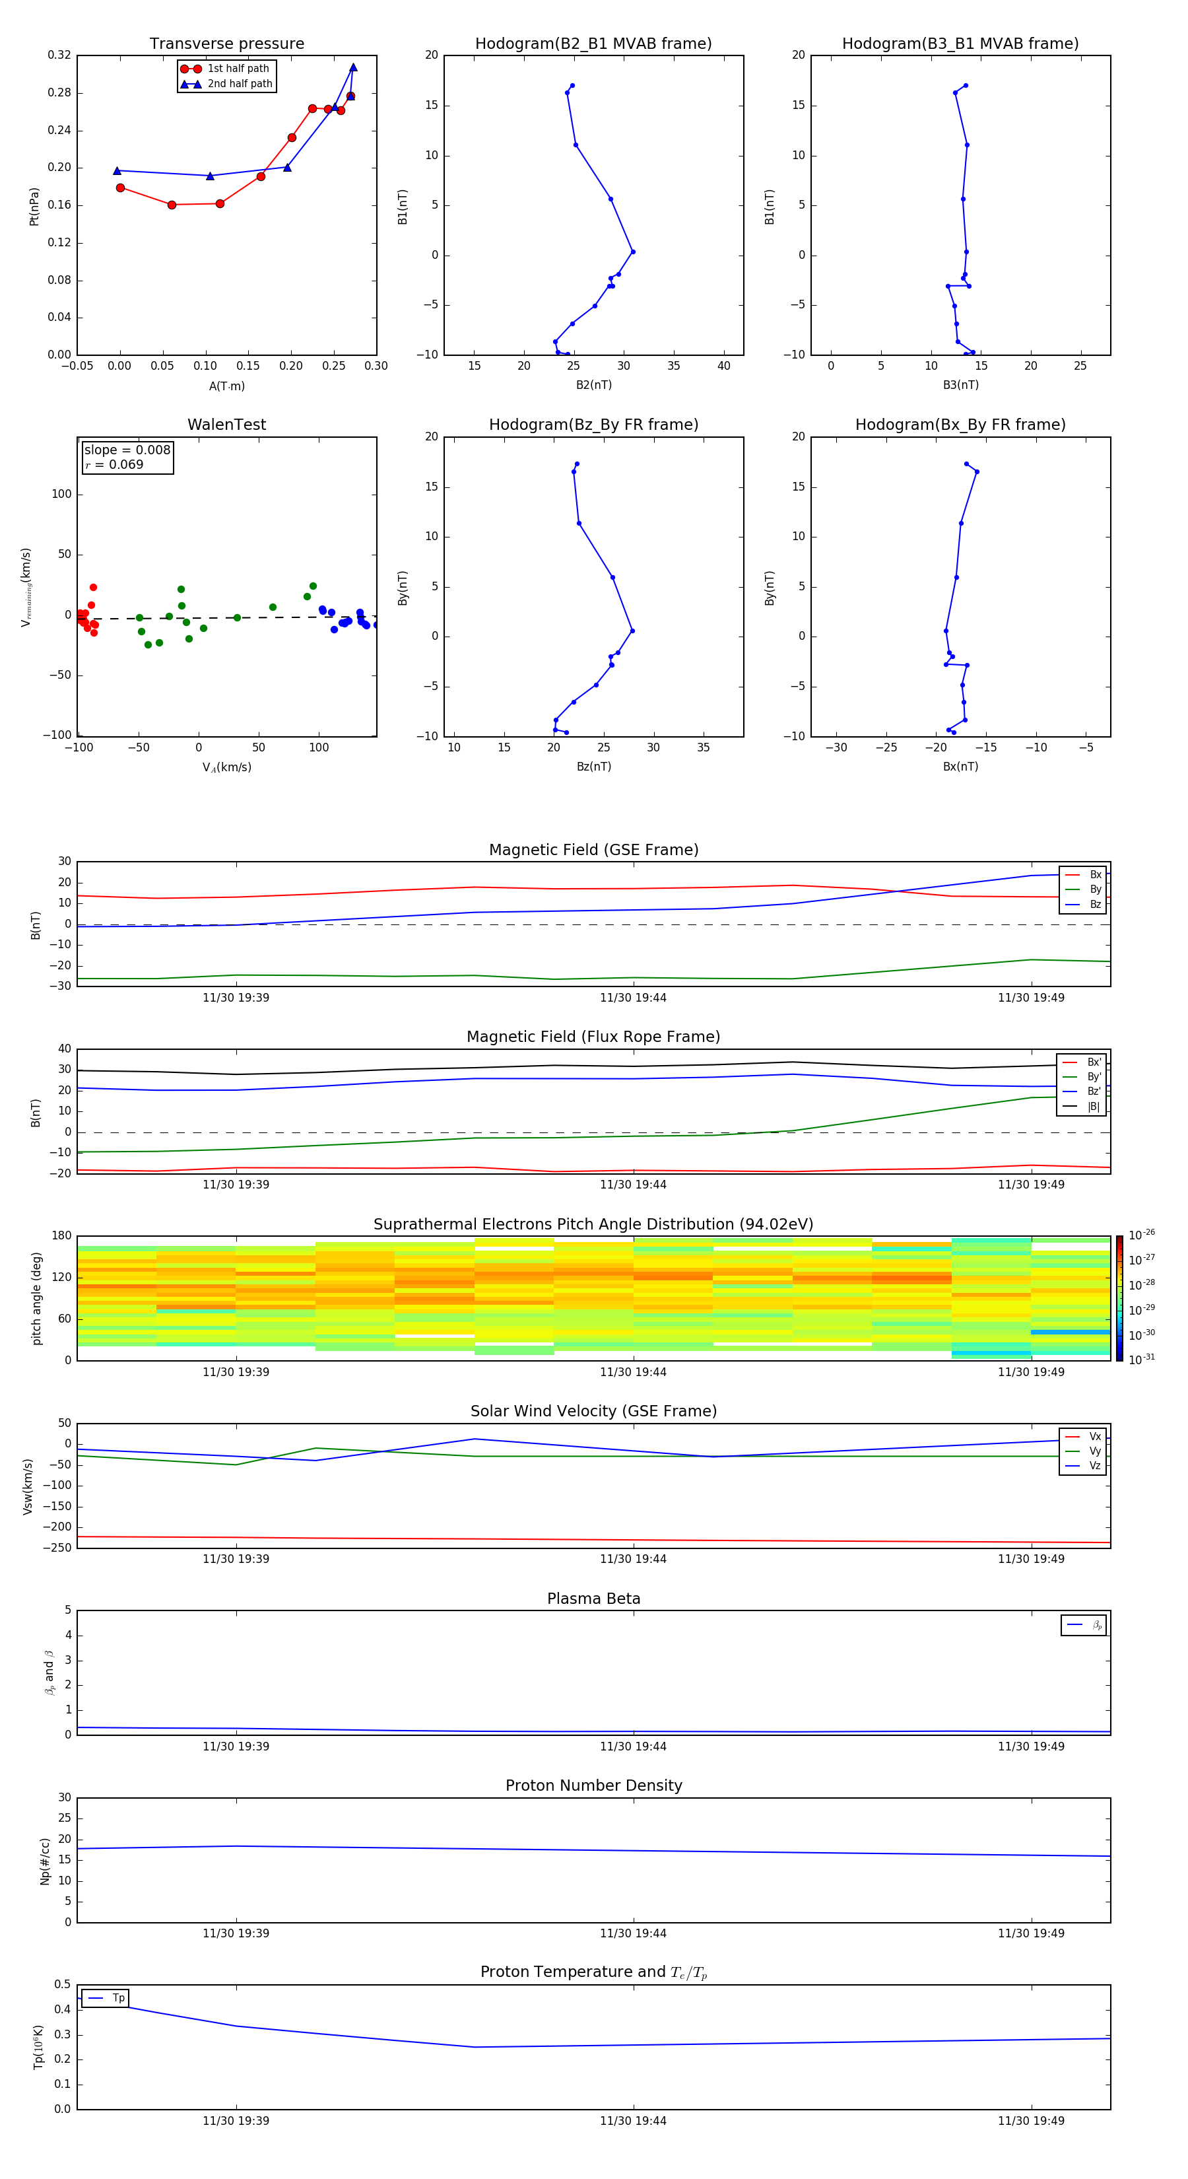This screenshot has width=1188, height=2179.
Task: Click the 'B2(nT)' x-axis label
Action: (x=593, y=385)
